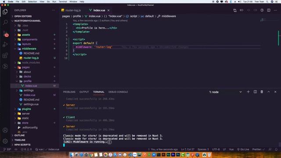281x158 pixels.
Task: Expand the Outline section
Action: 19,136
